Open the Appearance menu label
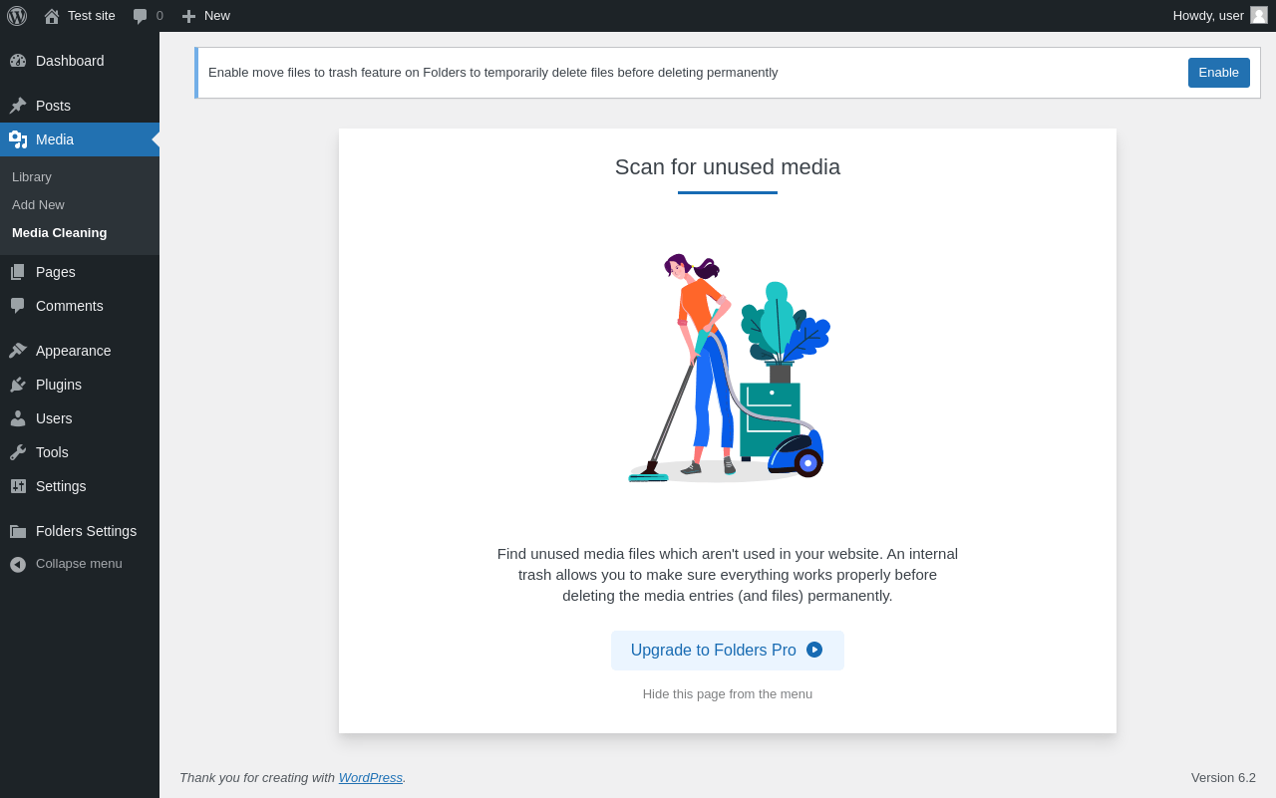Viewport: 1276px width, 798px height. [x=74, y=351]
